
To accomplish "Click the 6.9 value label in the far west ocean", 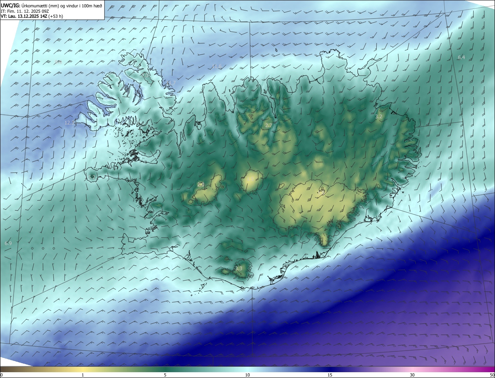I will (x=8, y=243).
